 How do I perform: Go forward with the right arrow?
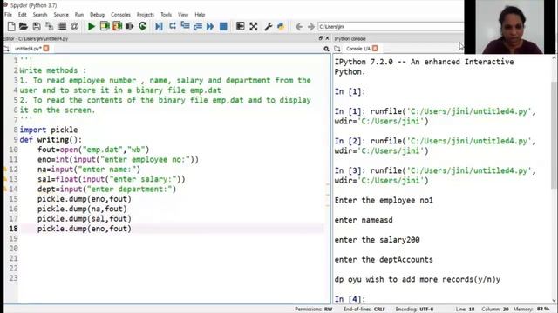[x=311, y=27]
